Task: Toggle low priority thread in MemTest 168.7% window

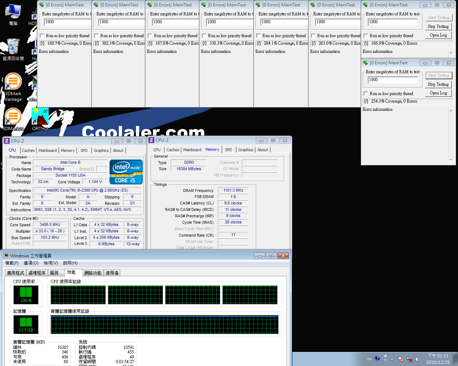Action: pyautogui.click(x=42, y=36)
